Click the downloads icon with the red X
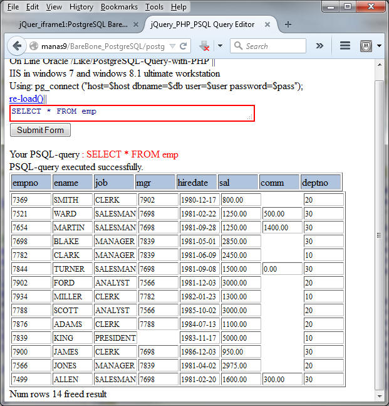 click(x=205, y=46)
